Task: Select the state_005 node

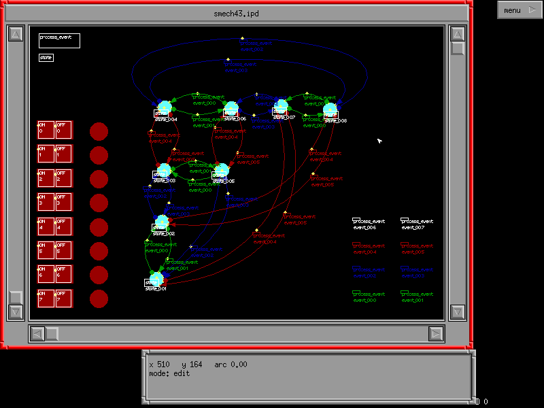Action: (x=221, y=170)
